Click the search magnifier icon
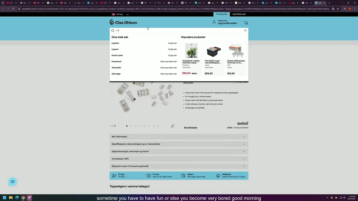The height and width of the screenshot is (201, 358). coord(113,30)
